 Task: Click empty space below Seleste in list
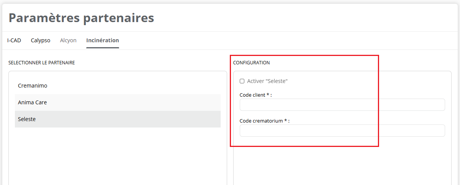click(x=118, y=156)
